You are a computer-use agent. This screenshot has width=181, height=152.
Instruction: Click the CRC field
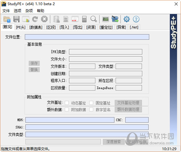[137, 120]
